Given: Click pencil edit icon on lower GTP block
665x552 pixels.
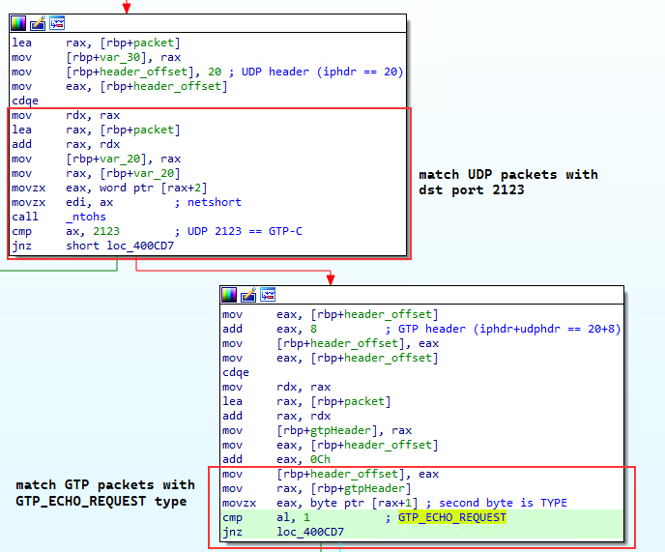Looking at the screenshot, I should coord(248,295).
